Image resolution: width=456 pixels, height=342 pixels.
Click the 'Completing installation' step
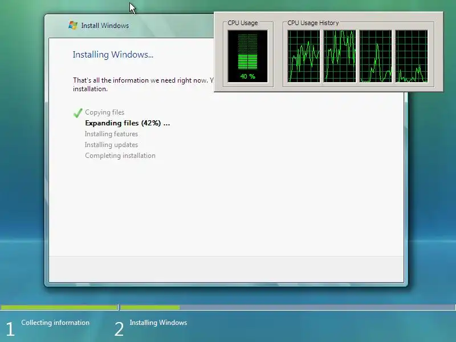click(120, 156)
